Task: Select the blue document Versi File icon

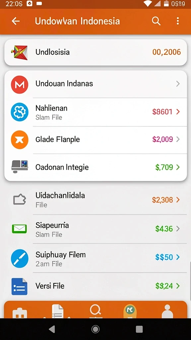Action: click(x=19, y=287)
